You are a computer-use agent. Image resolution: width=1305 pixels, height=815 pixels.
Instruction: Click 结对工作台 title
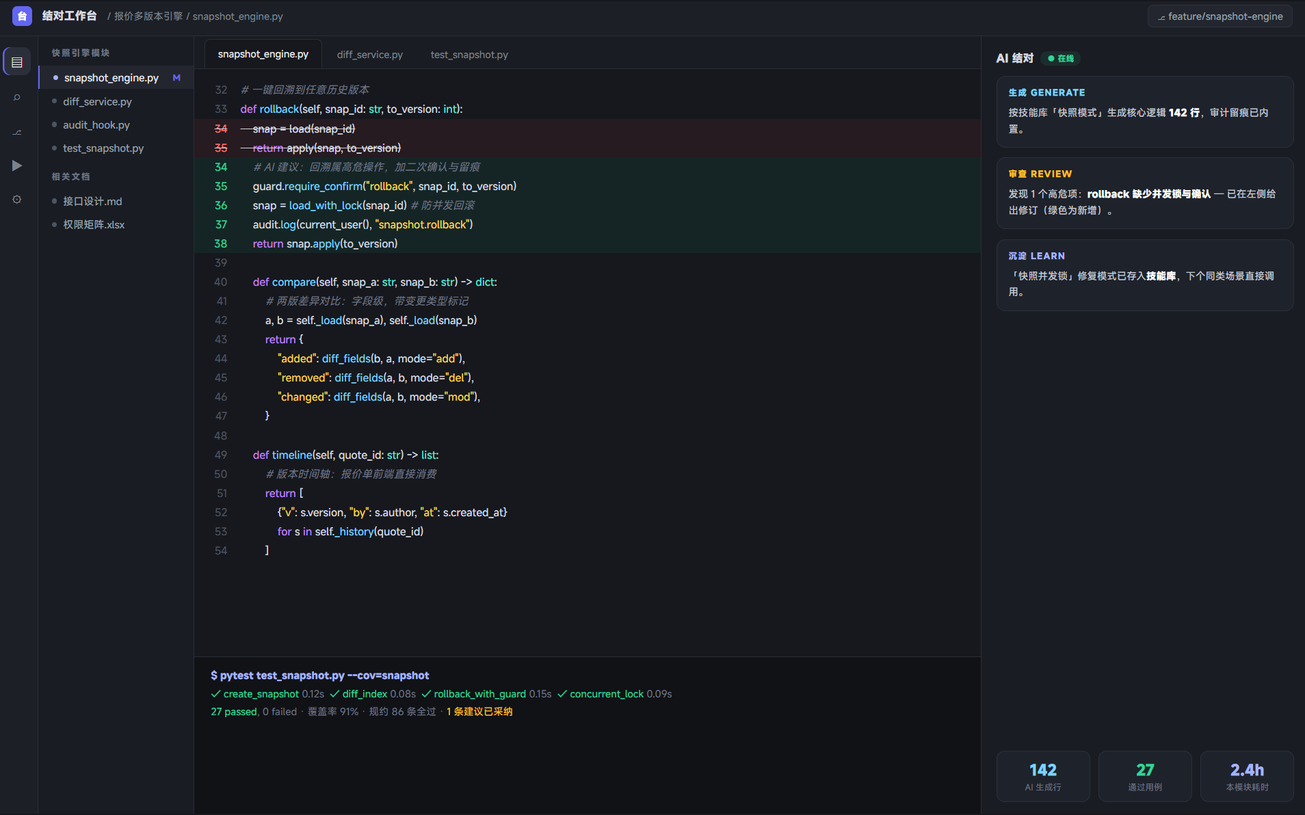click(69, 16)
